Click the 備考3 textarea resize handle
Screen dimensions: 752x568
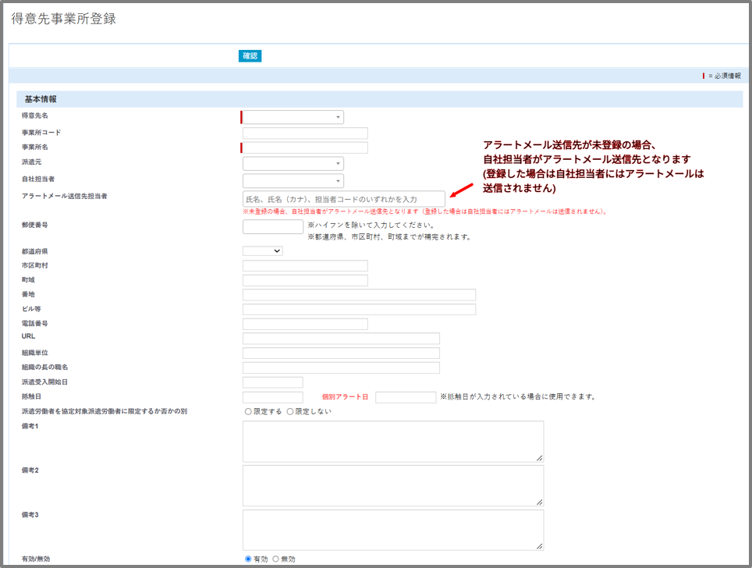click(540, 546)
